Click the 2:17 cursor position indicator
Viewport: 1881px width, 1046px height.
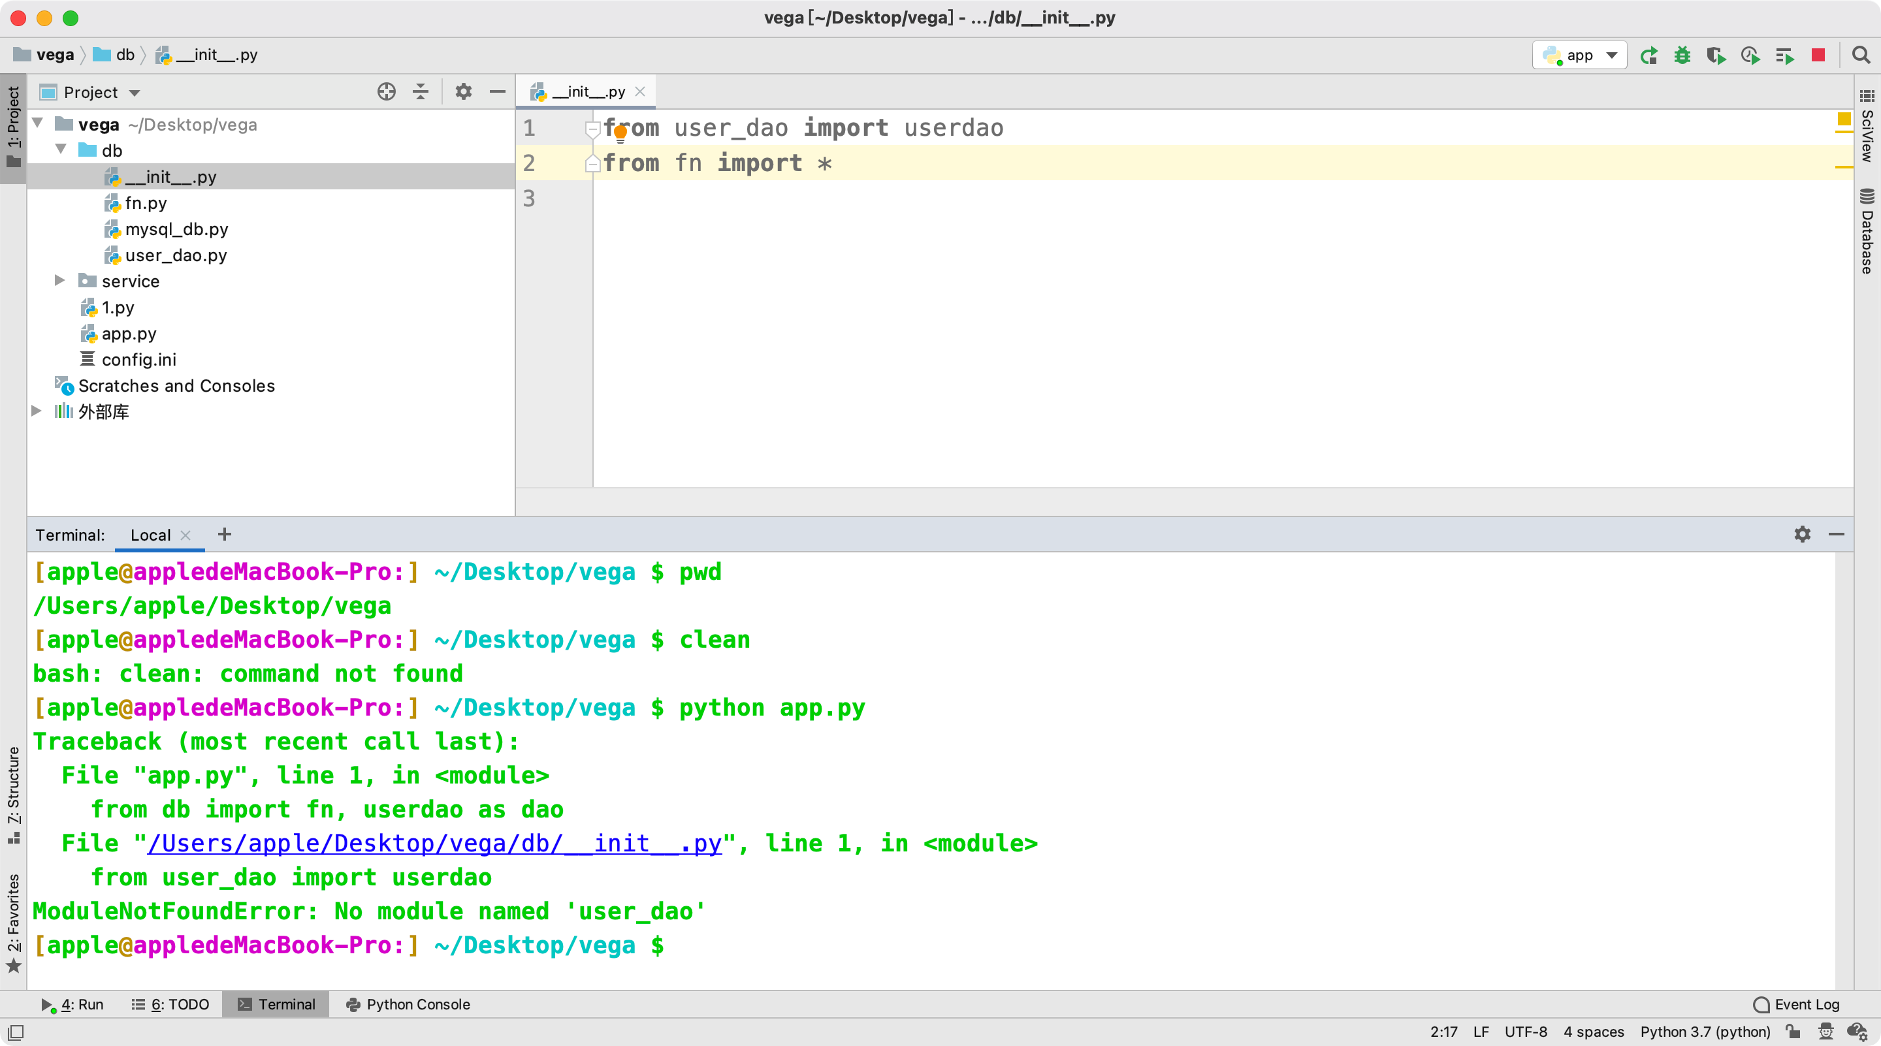tap(1443, 1032)
